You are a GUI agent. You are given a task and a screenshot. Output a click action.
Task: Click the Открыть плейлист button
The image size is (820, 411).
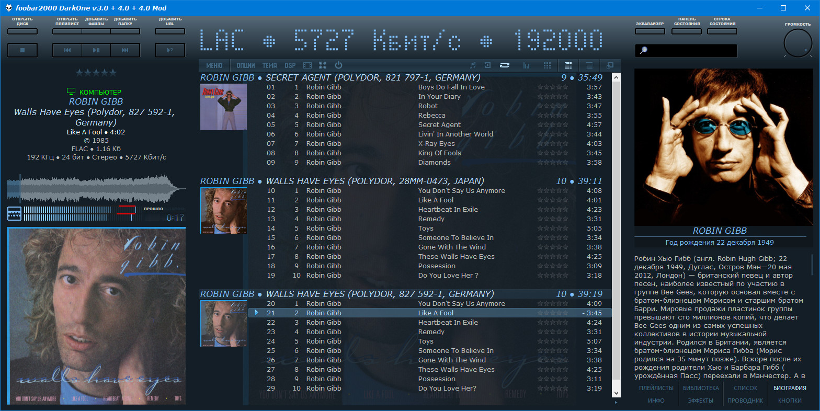[x=67, y=31]
